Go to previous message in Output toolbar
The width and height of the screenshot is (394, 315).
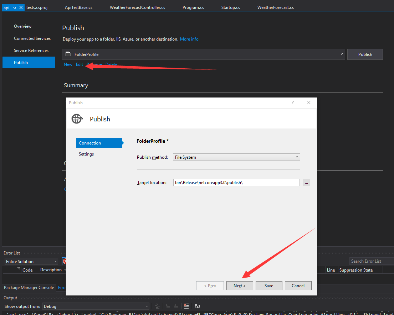(168, 306)
